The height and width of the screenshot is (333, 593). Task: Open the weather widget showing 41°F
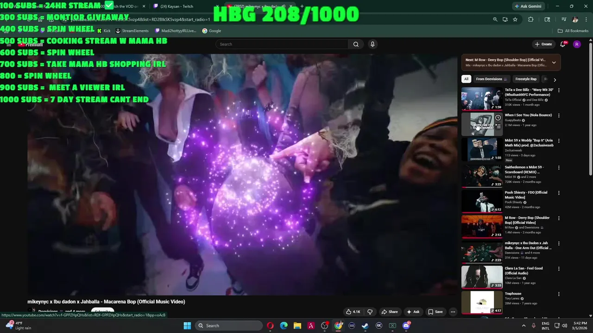(19, 326)
